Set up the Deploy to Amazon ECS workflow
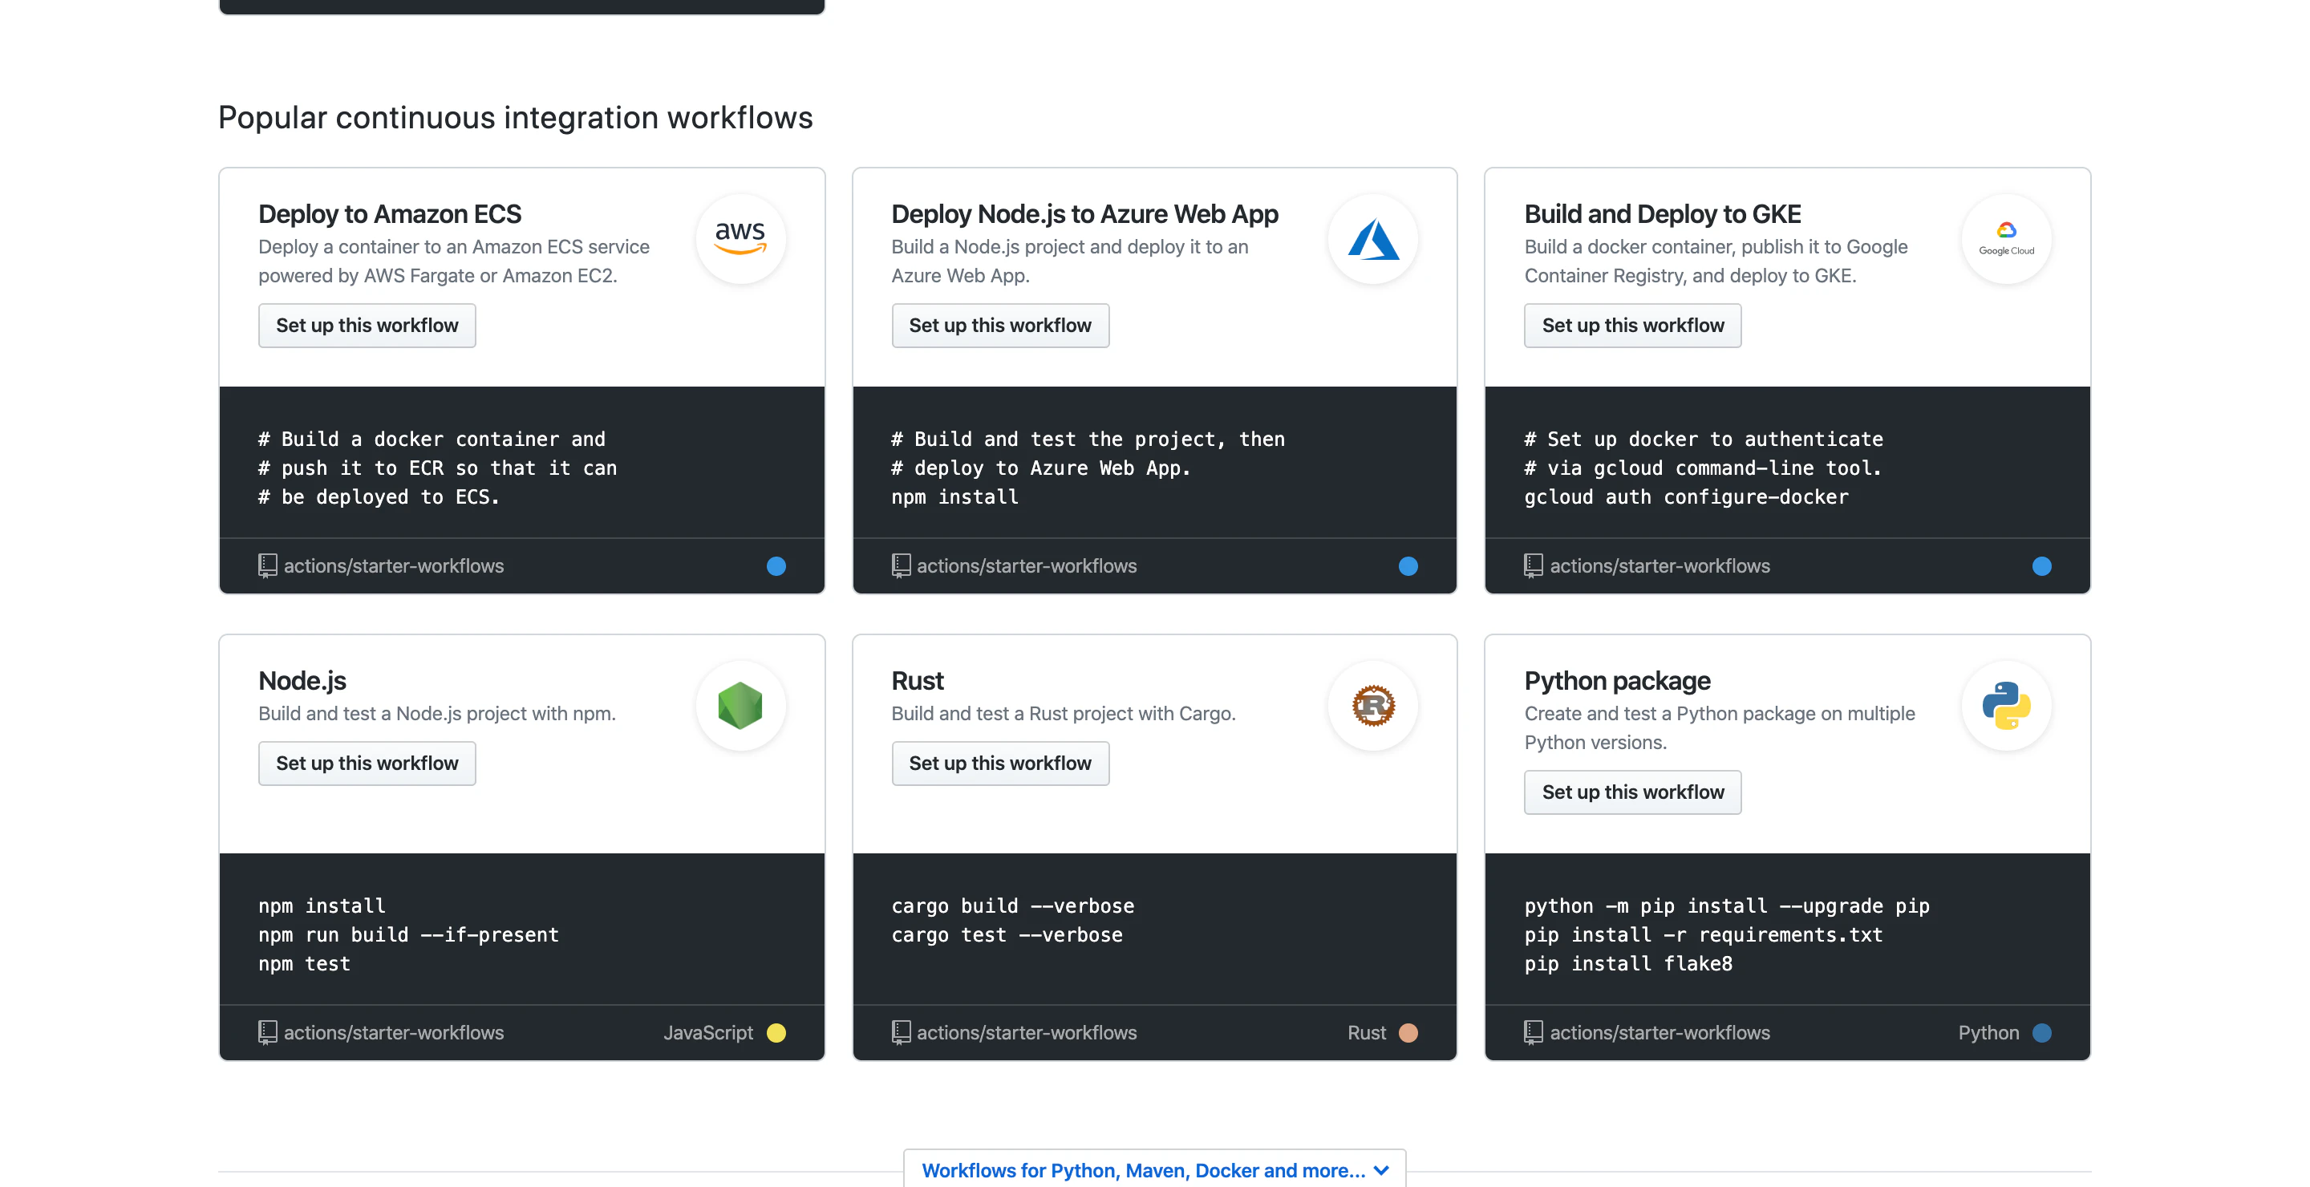2310x1187 pixels. click(367, 326)
